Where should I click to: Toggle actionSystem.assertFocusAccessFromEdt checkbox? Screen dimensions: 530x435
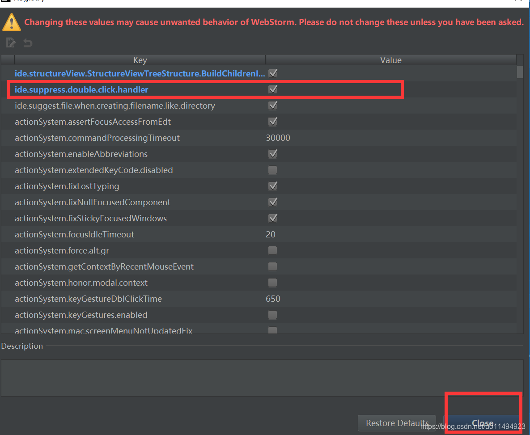click(273, 122)
